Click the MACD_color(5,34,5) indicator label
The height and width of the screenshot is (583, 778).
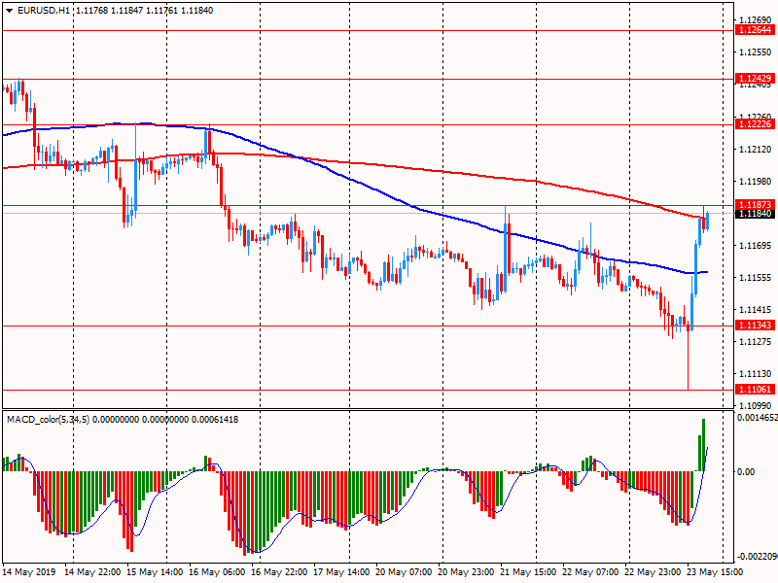click(48, 420)
